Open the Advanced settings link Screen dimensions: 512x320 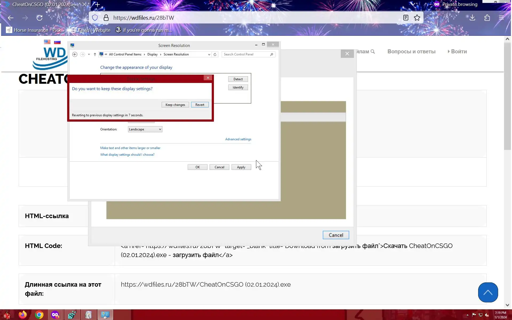(238, 139)
